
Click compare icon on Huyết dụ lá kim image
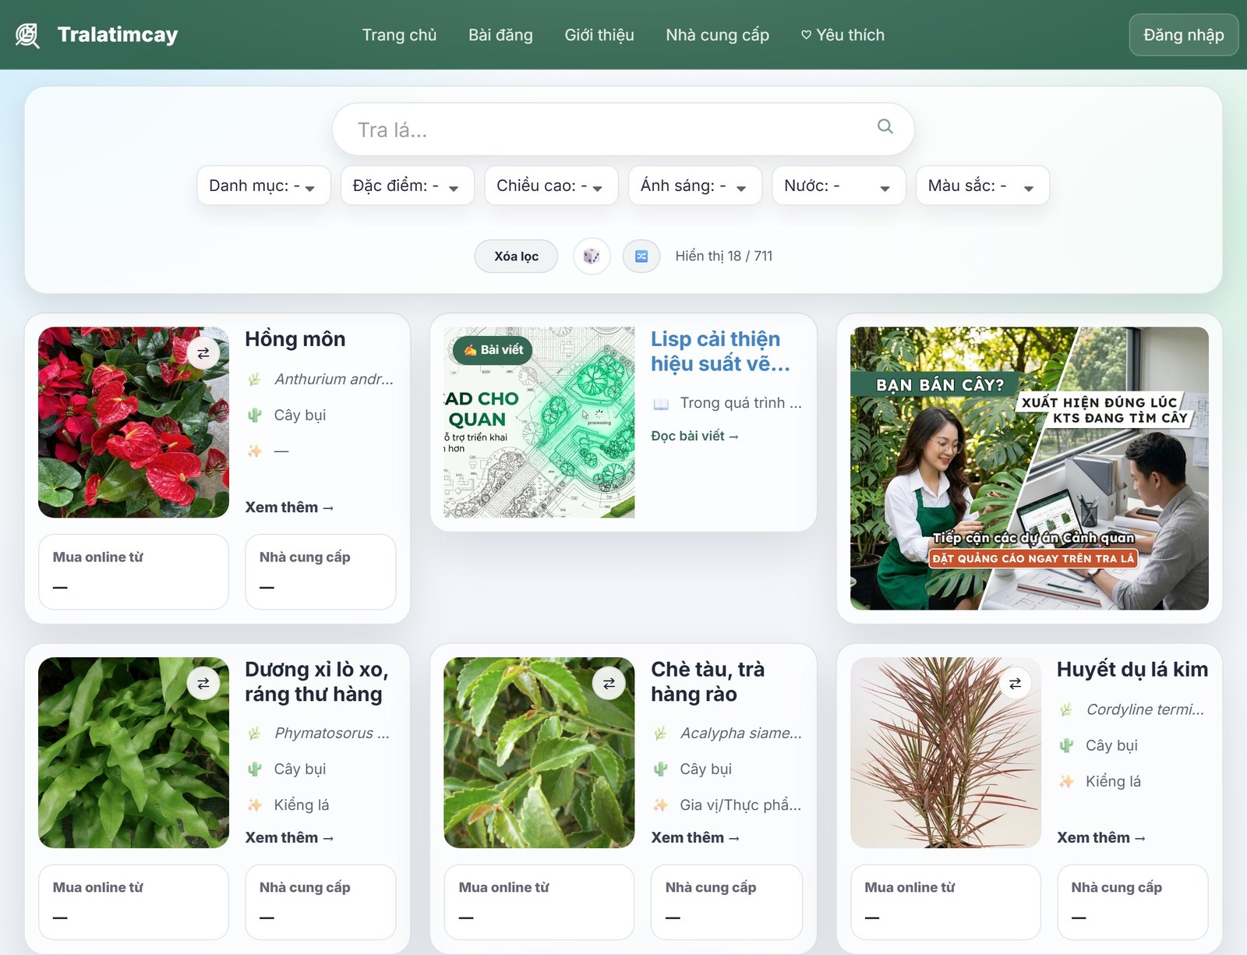pyautogui.click(x=1015, y=684)
